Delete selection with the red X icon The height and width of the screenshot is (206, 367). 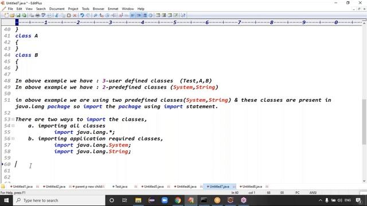pyautogui.click(x=75, y=15)
